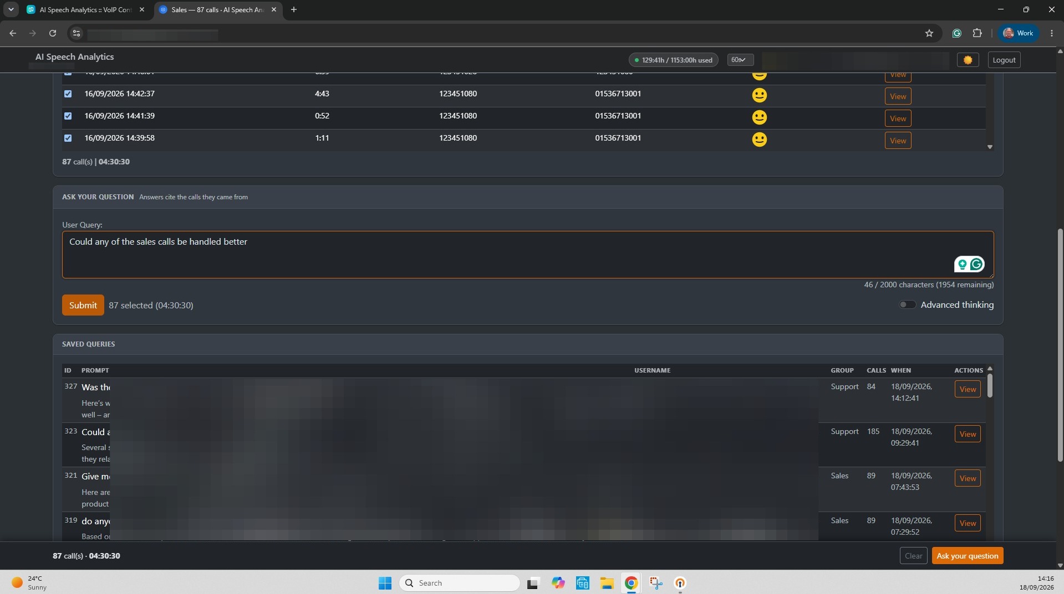Expand the tab search chevron
This screenshot has height=594, width=1064.
(11, 9)
